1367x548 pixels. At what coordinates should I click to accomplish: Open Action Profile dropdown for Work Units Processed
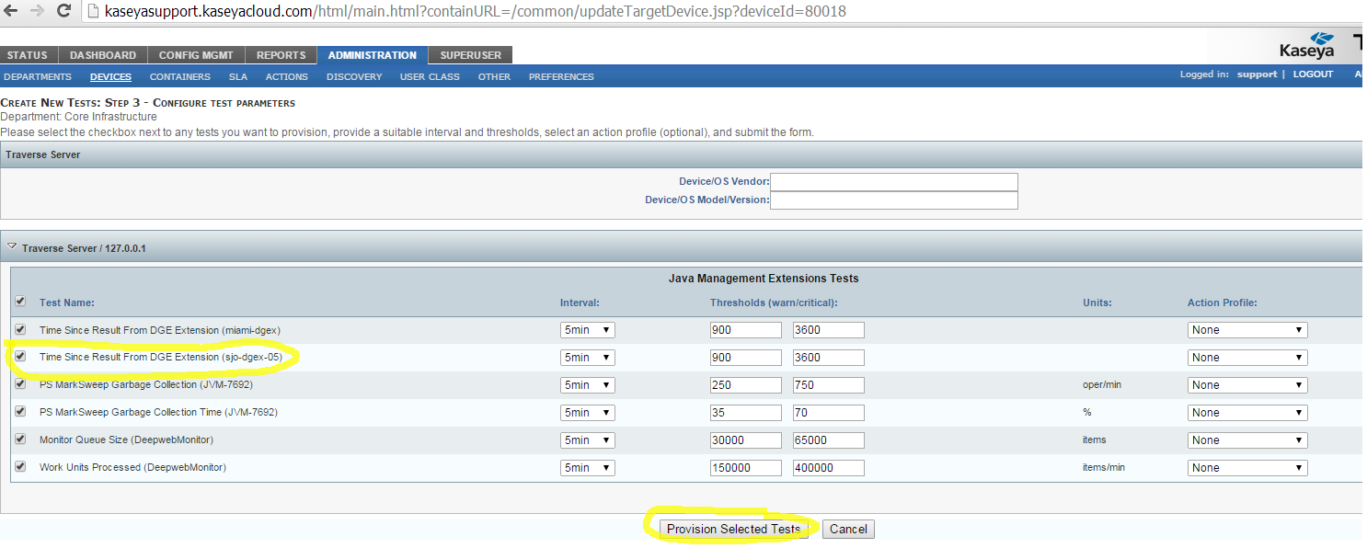(1247, 468)
